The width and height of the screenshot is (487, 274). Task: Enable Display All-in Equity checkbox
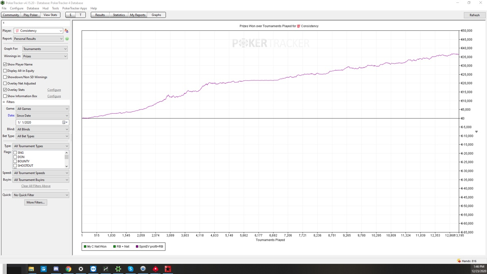click(5, 71)
